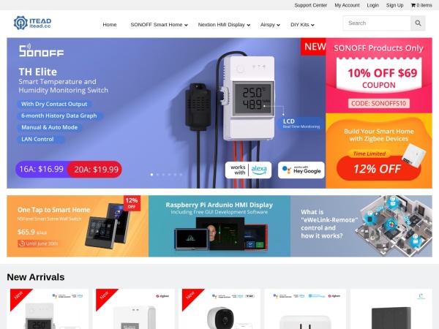Click the red NEW badge on banner

pos(313,47)
